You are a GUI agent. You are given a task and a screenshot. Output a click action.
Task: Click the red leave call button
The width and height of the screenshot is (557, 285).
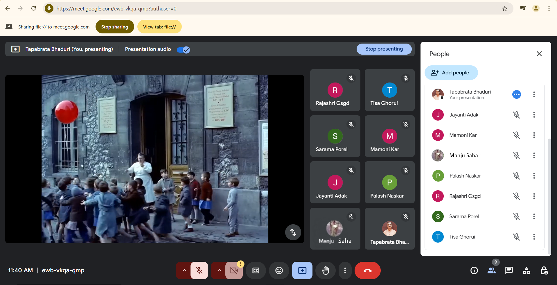368,270
